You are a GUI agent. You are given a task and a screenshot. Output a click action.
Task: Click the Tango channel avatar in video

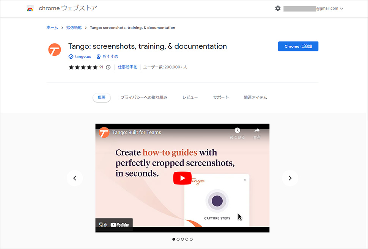pos(104,133)
